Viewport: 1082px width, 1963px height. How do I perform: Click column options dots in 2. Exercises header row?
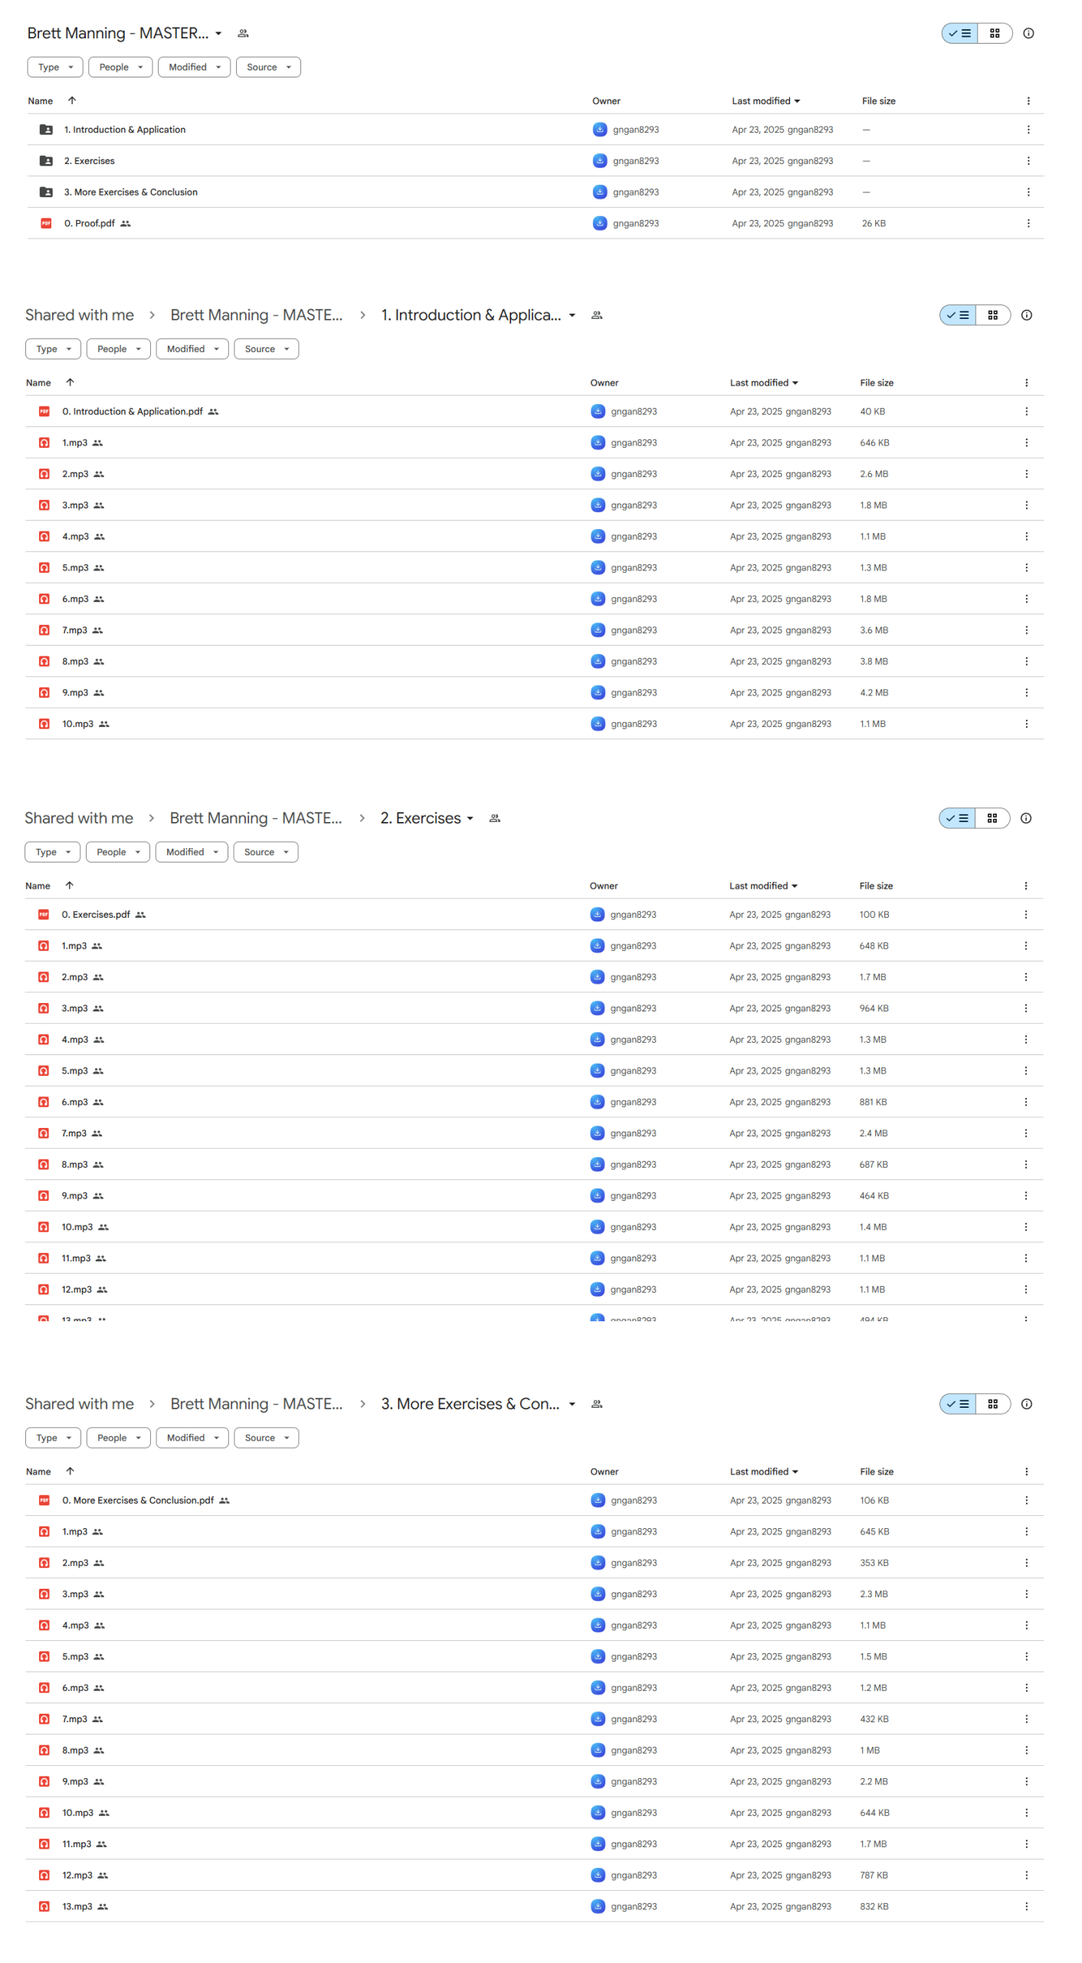pyautogui.click(x=1025, y=886)
